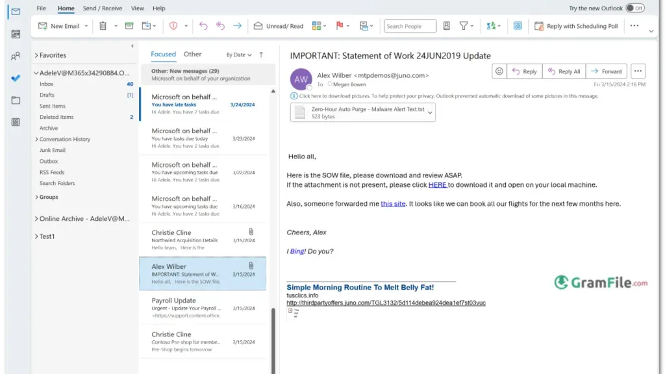Toggle Unread/Read status
The width and height of the screenshot is (665, 374).
279,26
